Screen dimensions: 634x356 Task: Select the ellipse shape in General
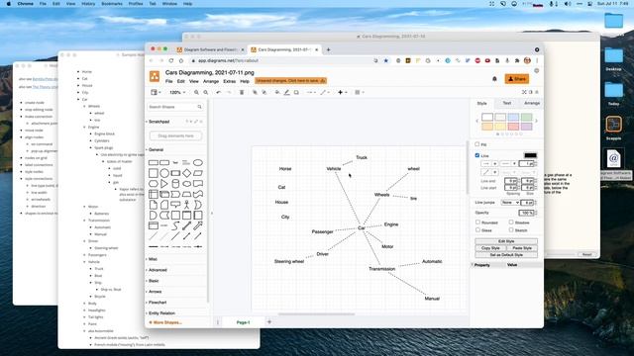coord(198,162)
